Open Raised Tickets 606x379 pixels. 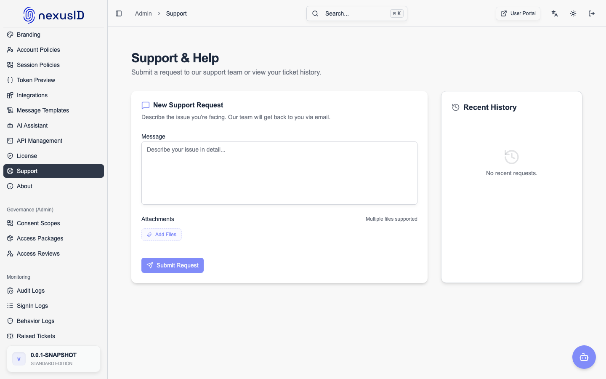pyautogui.click(x=53, y=336)
